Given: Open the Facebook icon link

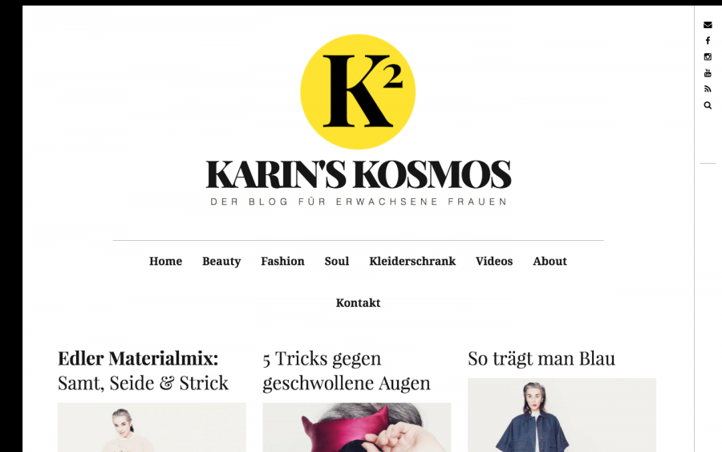Looking at the screenshot, I should tap(708, 41).
